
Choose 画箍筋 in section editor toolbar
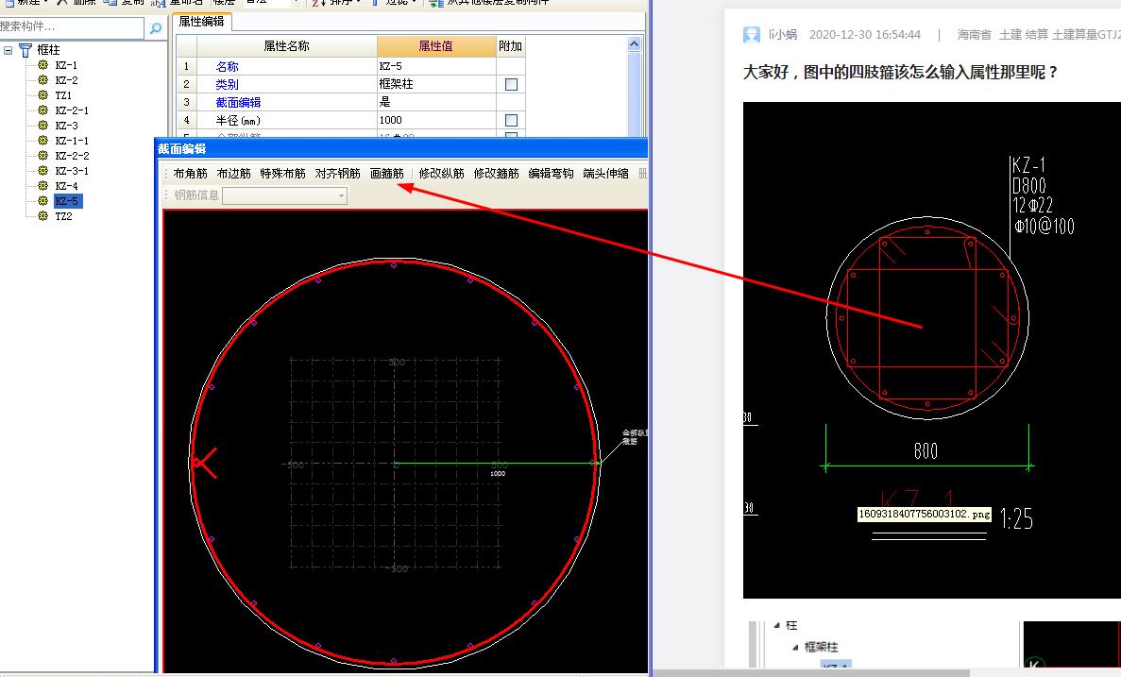click(x=387, y=174)
